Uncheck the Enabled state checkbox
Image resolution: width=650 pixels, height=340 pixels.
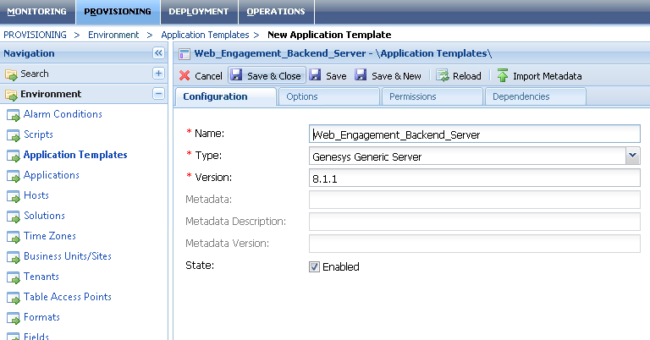pyautogui.click(x=315, y=266)
